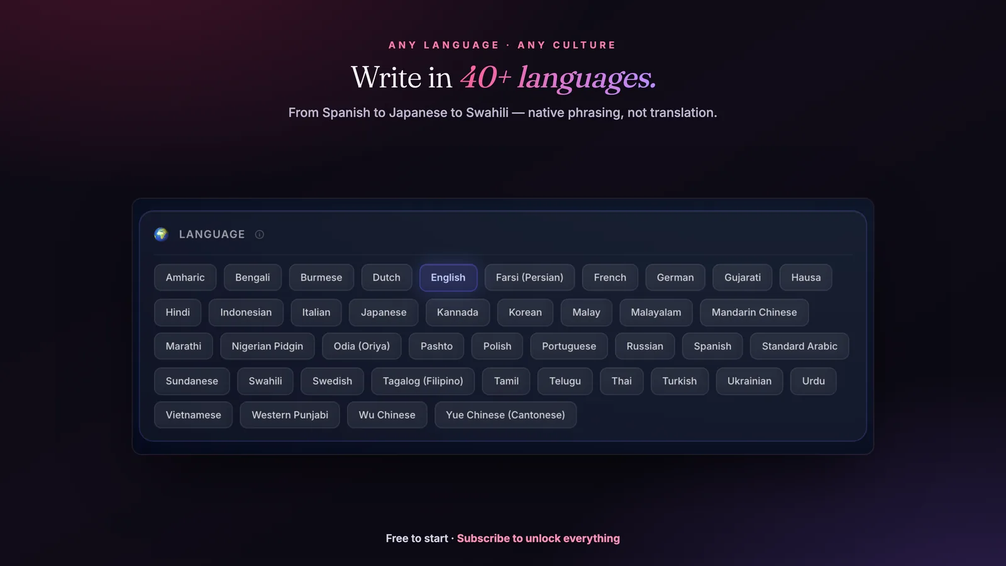The width and height of the screenshot is (1006, 566).
Task: Select Dutch from the language list
Action: pos(386,277)
